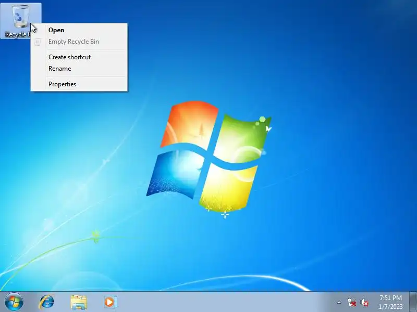Image resolution: width=417 pixels, height=312 pixels.
Task: Open Windows Explorer folder on taskbar
Action: click(x=79, y=302)
